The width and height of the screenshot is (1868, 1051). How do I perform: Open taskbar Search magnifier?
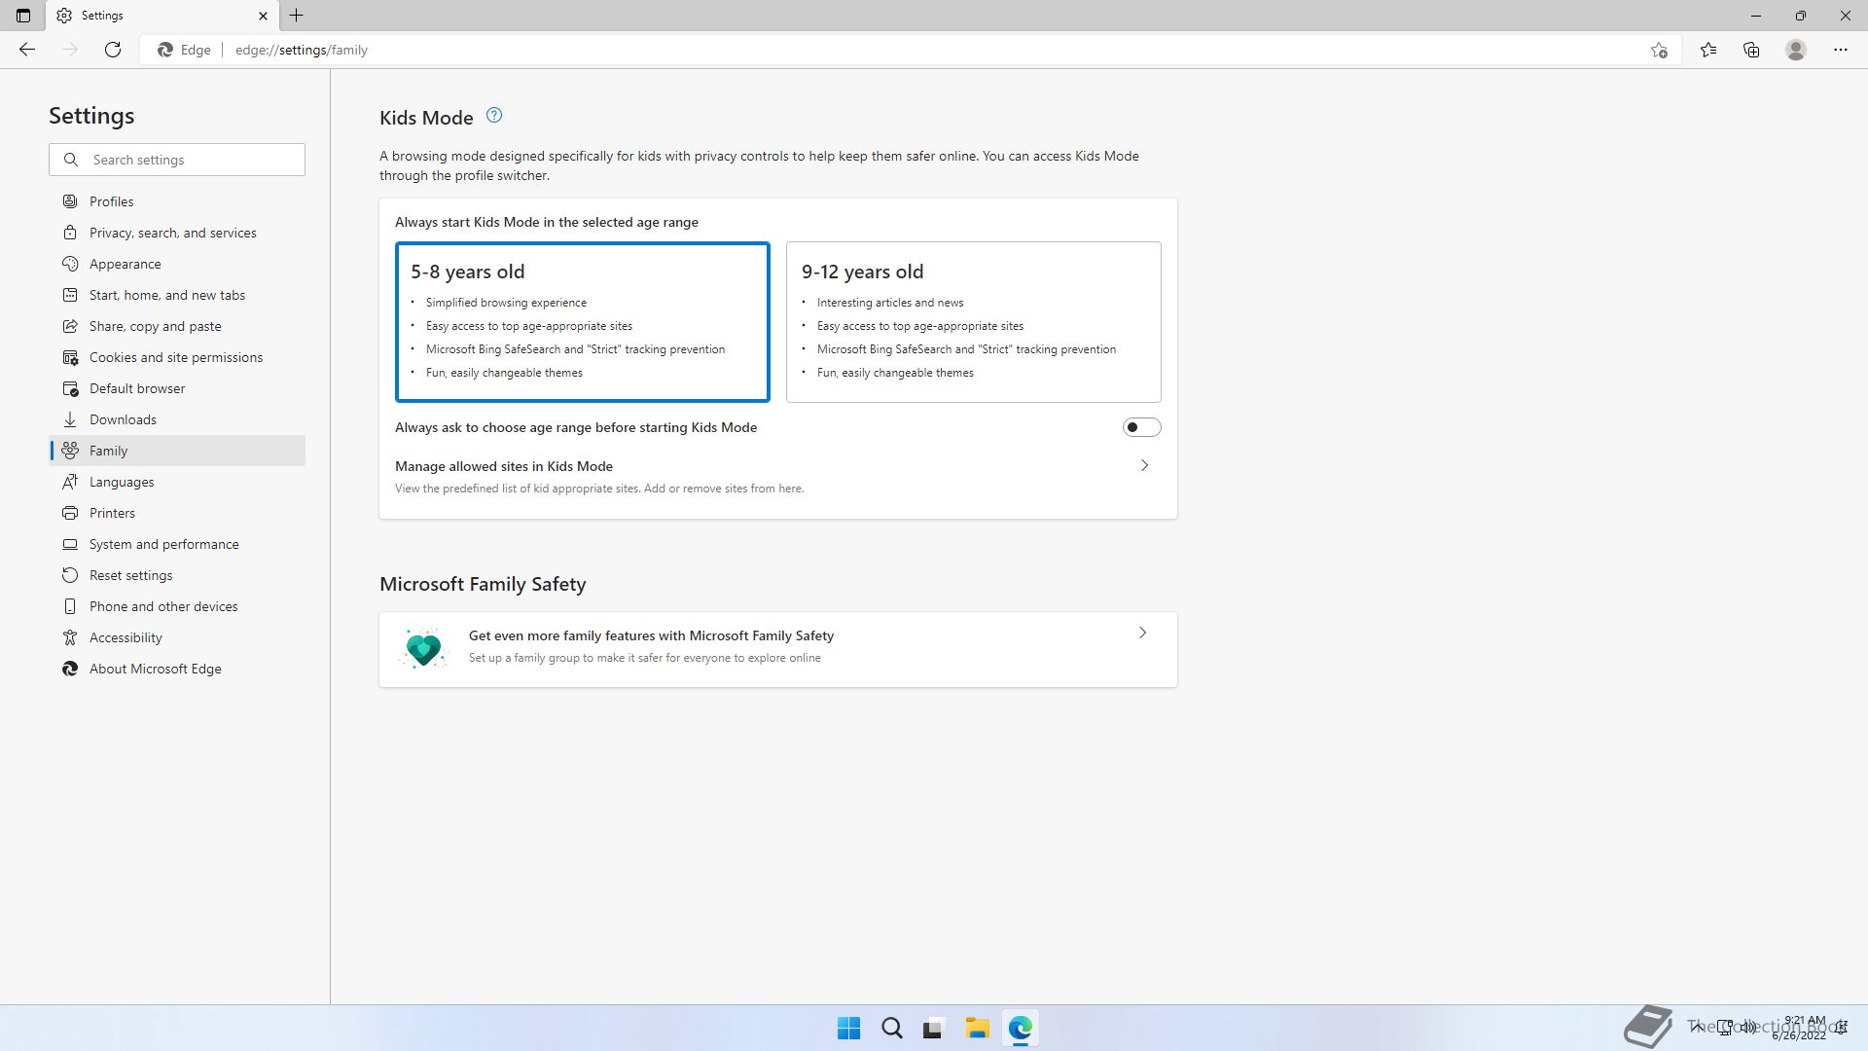pos(891,1029)
